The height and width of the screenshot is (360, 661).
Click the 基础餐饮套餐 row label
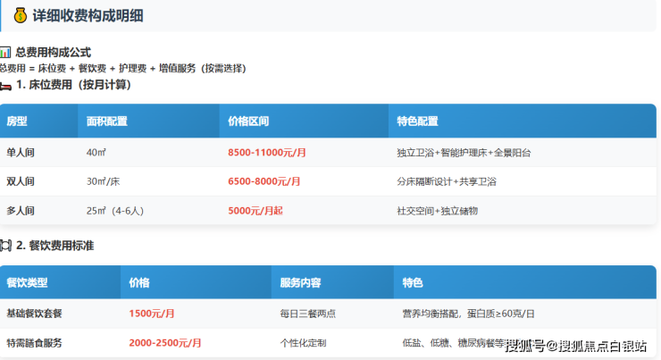pos(34,314)
